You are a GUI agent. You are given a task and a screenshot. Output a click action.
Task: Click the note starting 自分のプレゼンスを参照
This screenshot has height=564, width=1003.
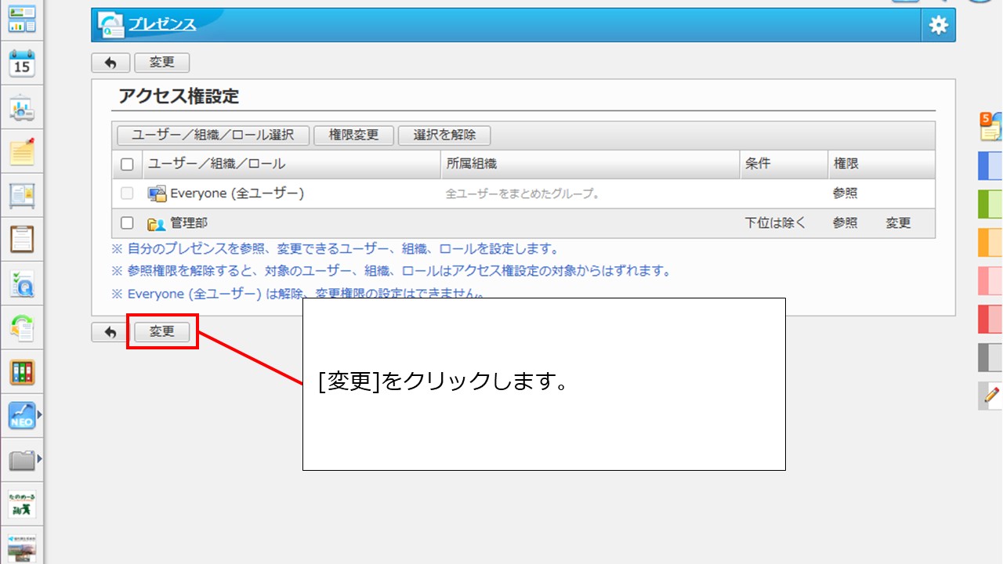pyautogui.click(x=335, y=249)
